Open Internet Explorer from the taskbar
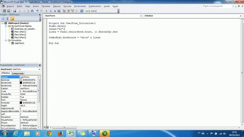Viewport: 244px width, 137px height. point(16,134)
